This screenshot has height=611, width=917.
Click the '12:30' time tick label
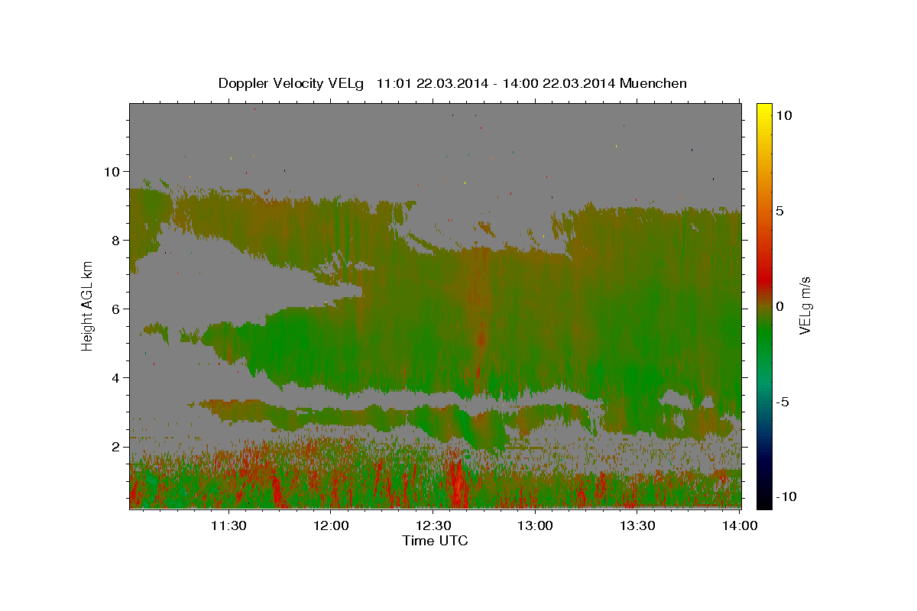[x=433, y=525]
